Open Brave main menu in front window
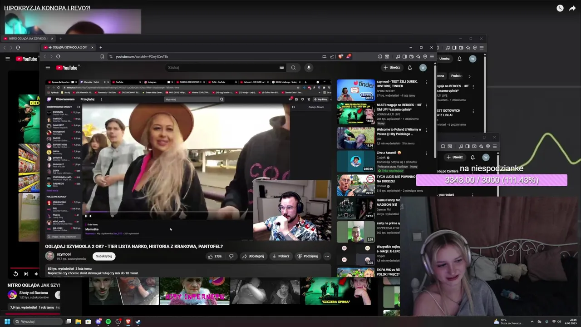The height and width of the screenshot is (327, 581). pos(432,56)
